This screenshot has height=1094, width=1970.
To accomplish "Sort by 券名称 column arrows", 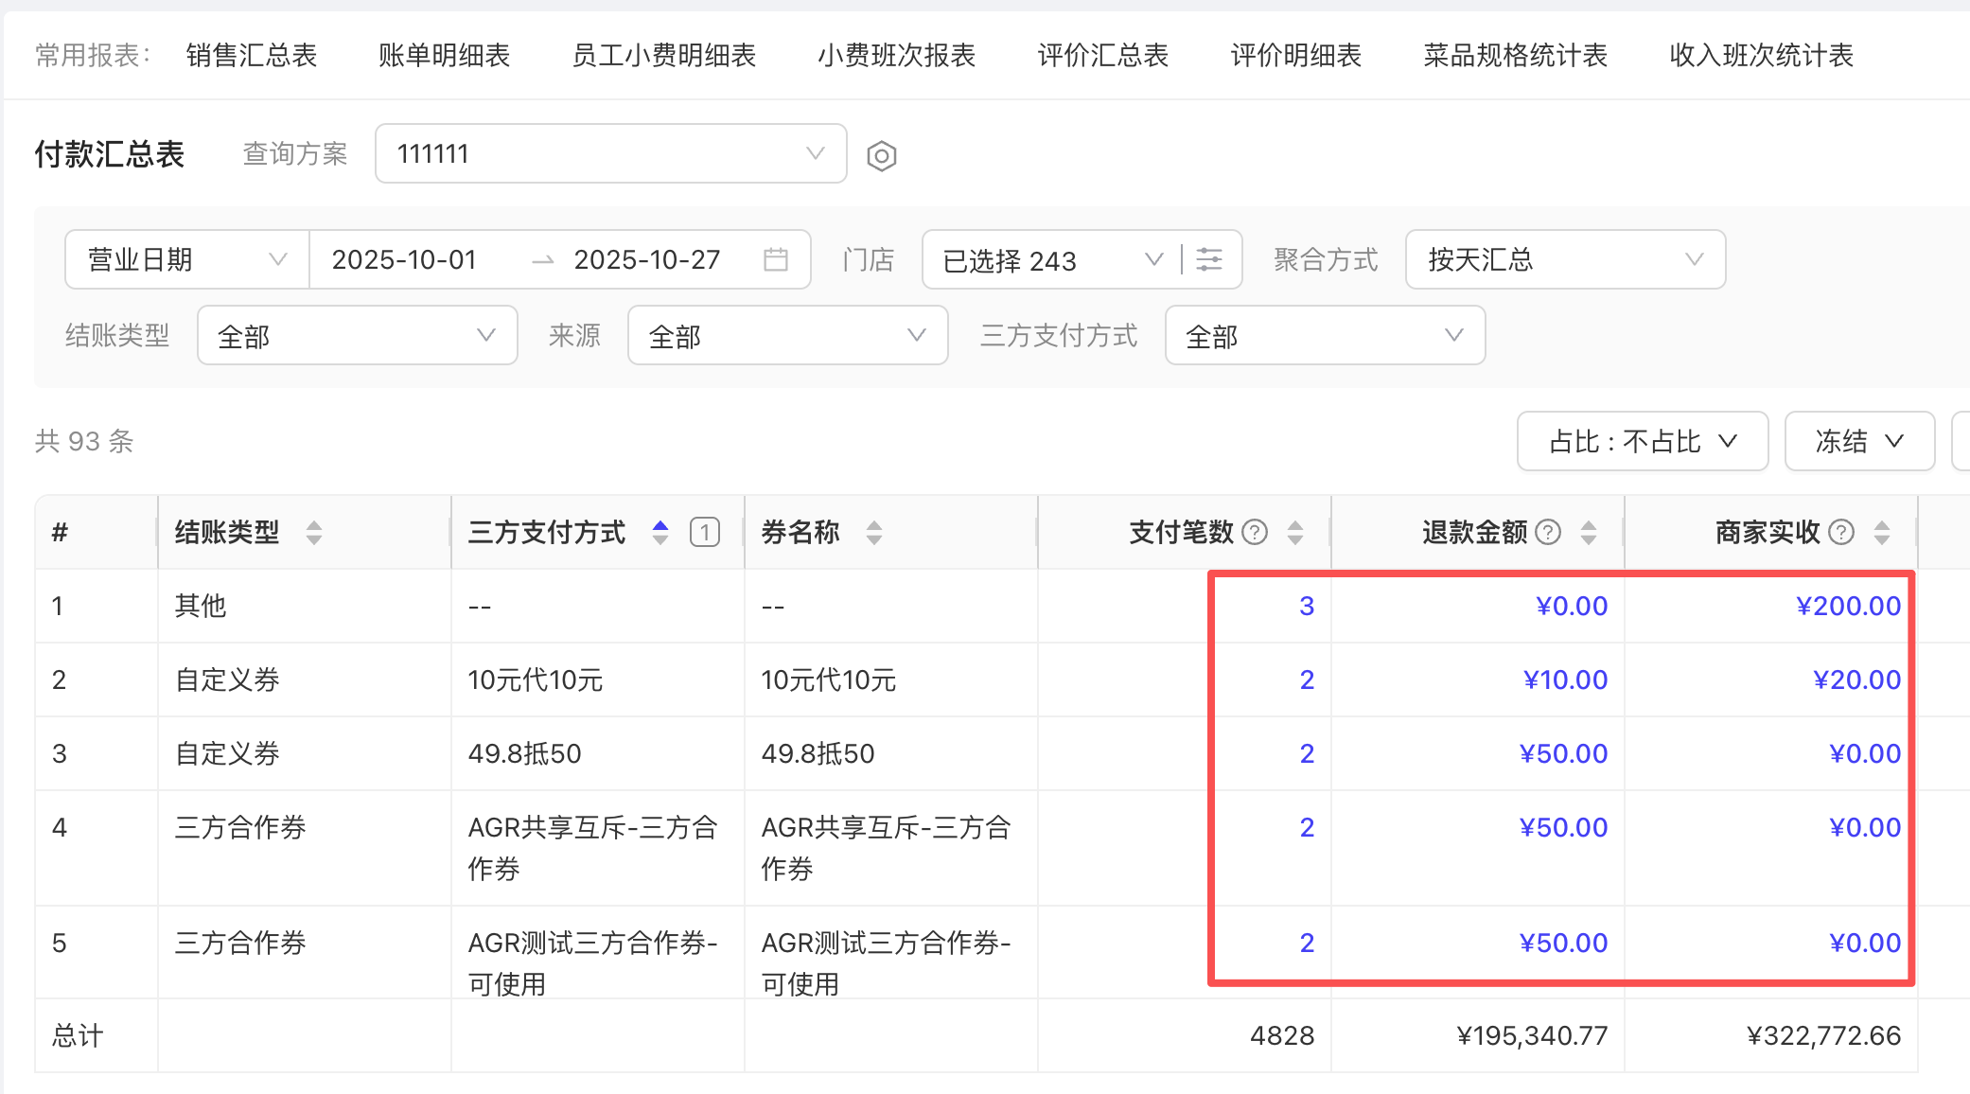I will point(874,533).
